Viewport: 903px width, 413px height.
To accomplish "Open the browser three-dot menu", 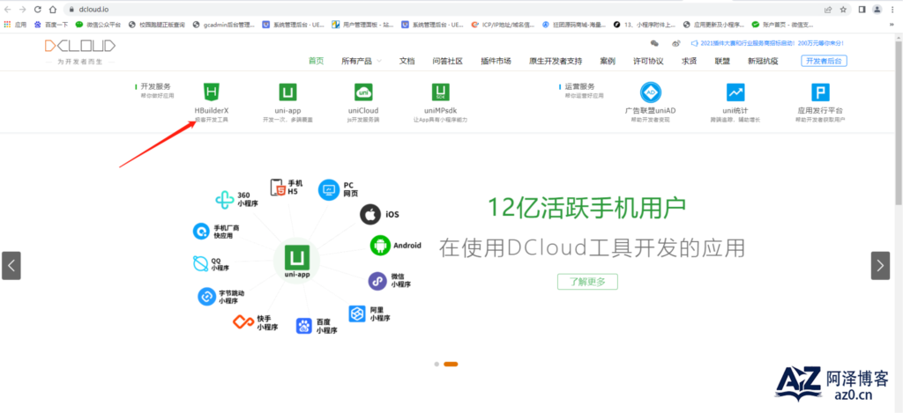I will click(892, 9).
